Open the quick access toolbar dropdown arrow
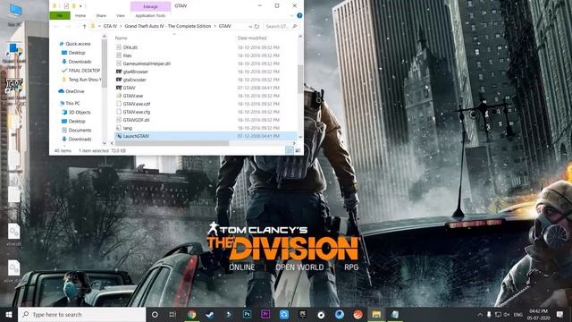Viewport: 572px width, 322px height. point(80,6)
